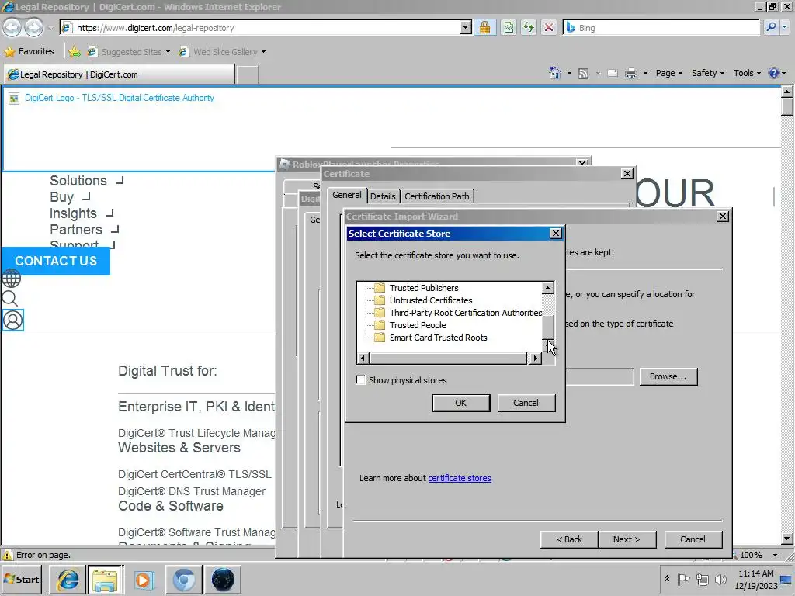Open the Certification Path tab
The image size is (795, 596).
tap(436, 196)
